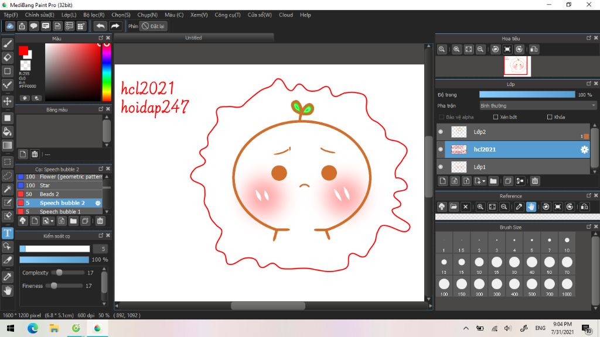Click the canvas horizontal scrollbar
Viewport: 600px width, 337px height.
coord(268,305)
